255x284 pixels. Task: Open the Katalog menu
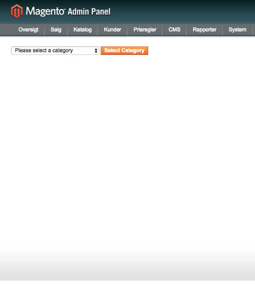(83, 30)
